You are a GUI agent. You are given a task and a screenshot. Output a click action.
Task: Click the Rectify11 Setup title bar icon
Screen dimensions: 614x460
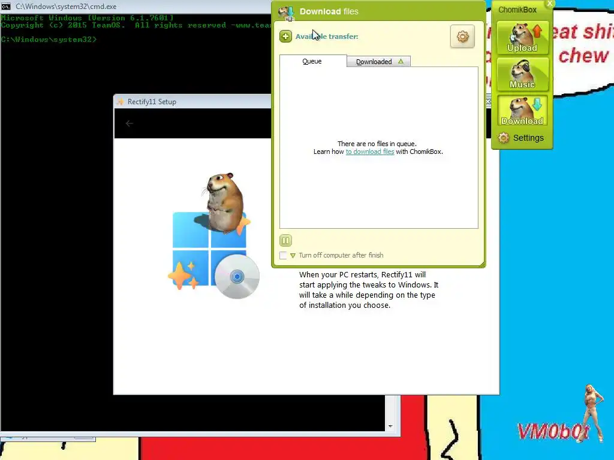(121, 102)
